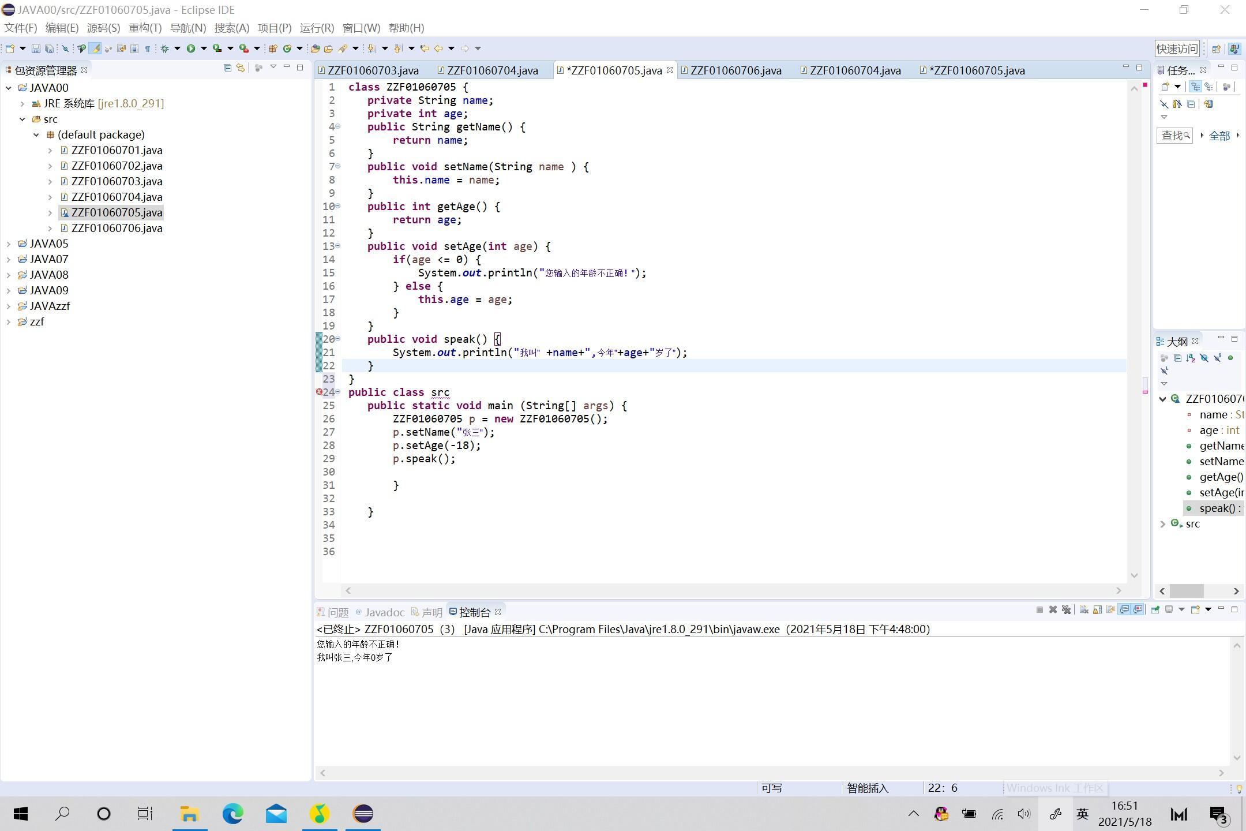Open the Debug button dropdown arrow
This screenshot has width=1246, height=831.
(x=177, y=48)
